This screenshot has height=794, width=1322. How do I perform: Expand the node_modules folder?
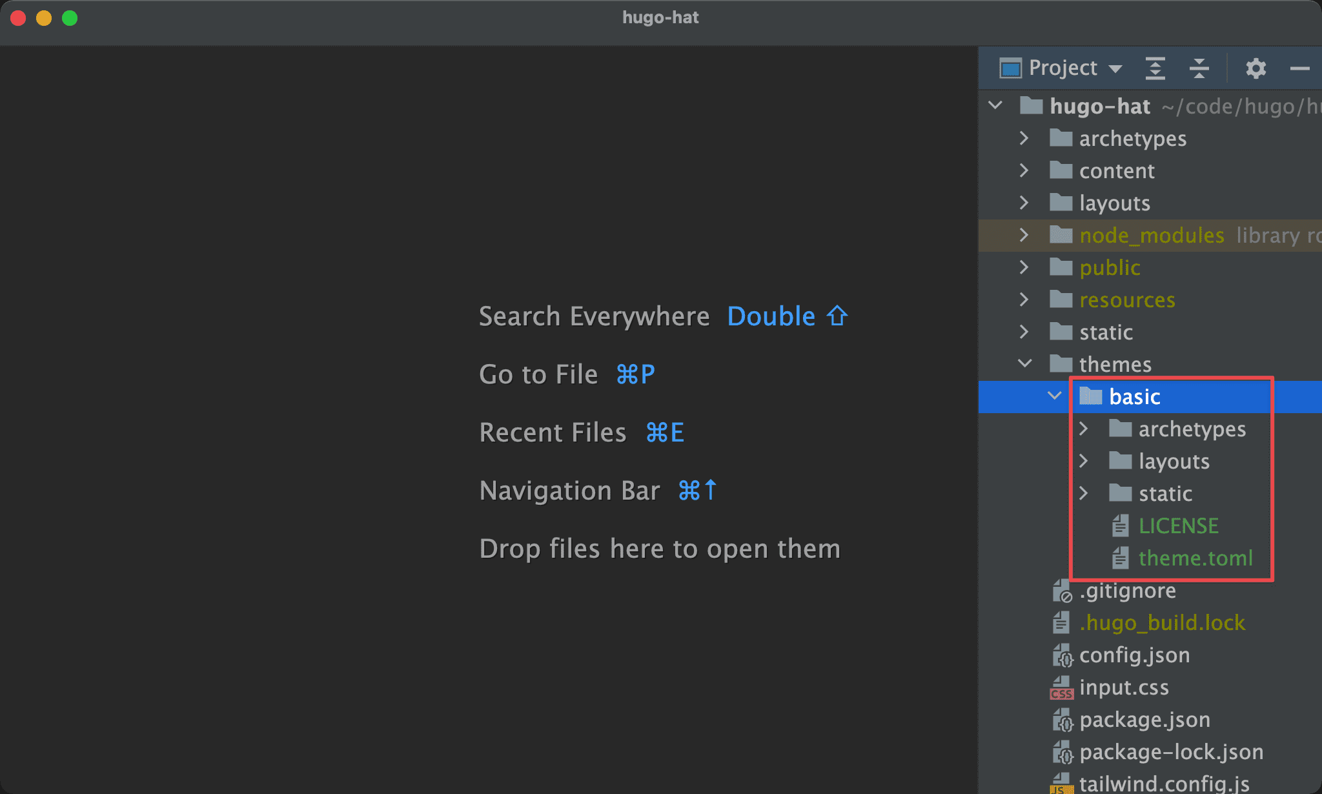[x=1024, y=234]
